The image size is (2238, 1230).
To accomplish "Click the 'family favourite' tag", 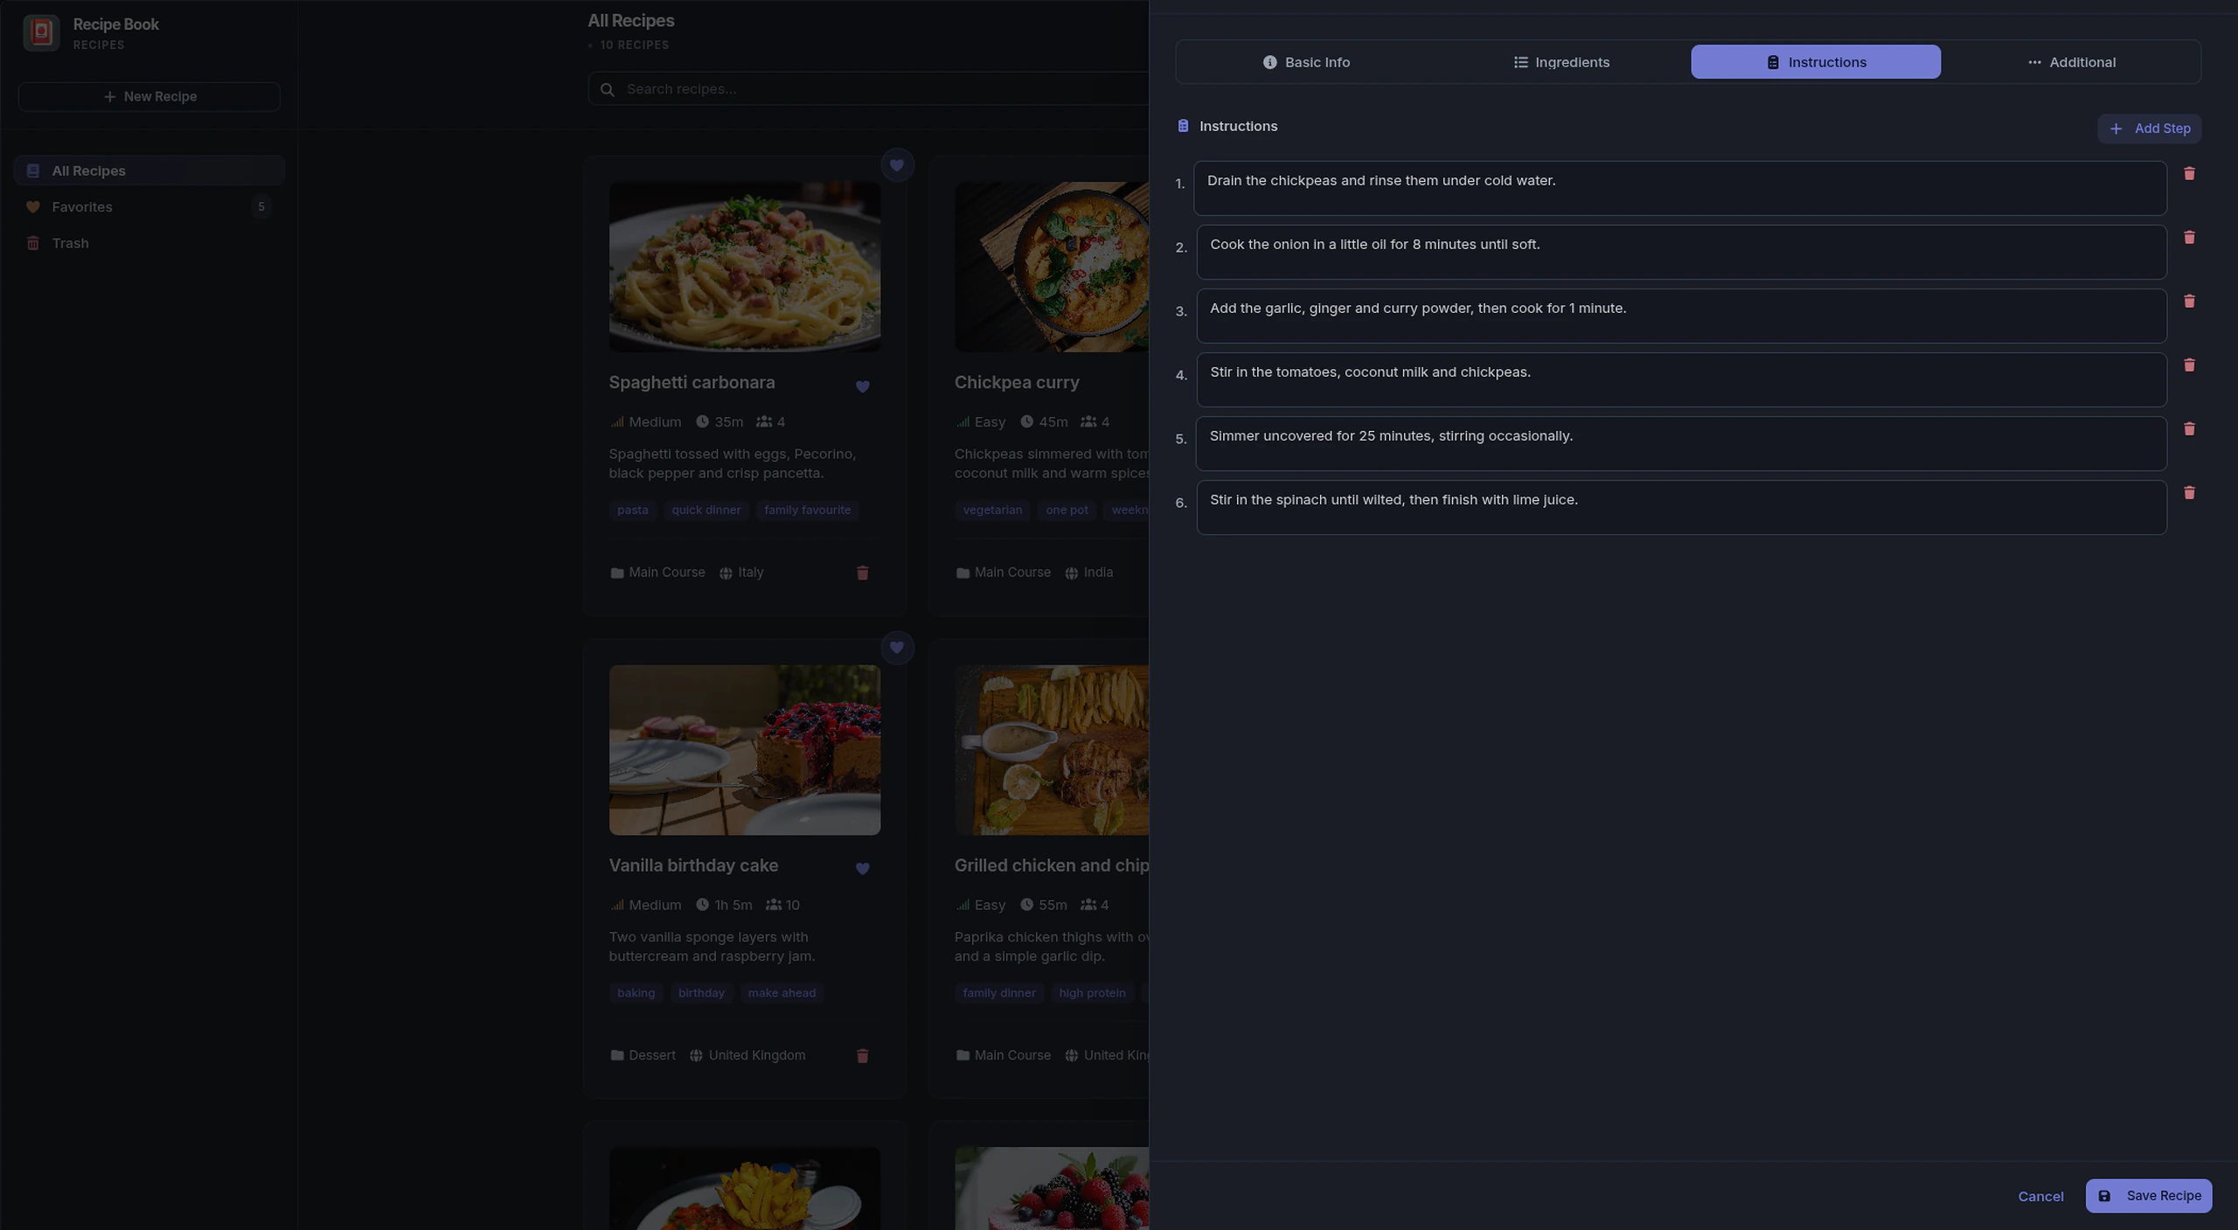I will [x=807, y=510].
